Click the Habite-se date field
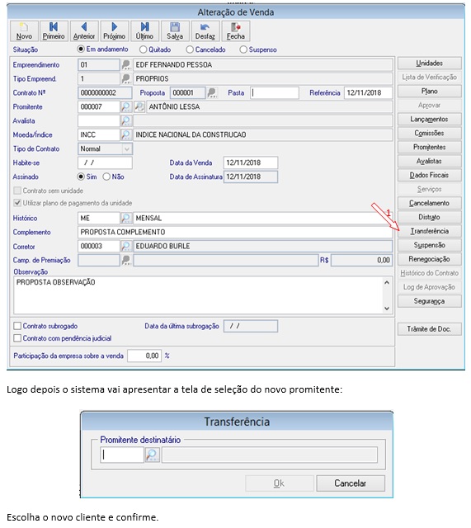Viewport: 471px width, 528px height. 105,163
